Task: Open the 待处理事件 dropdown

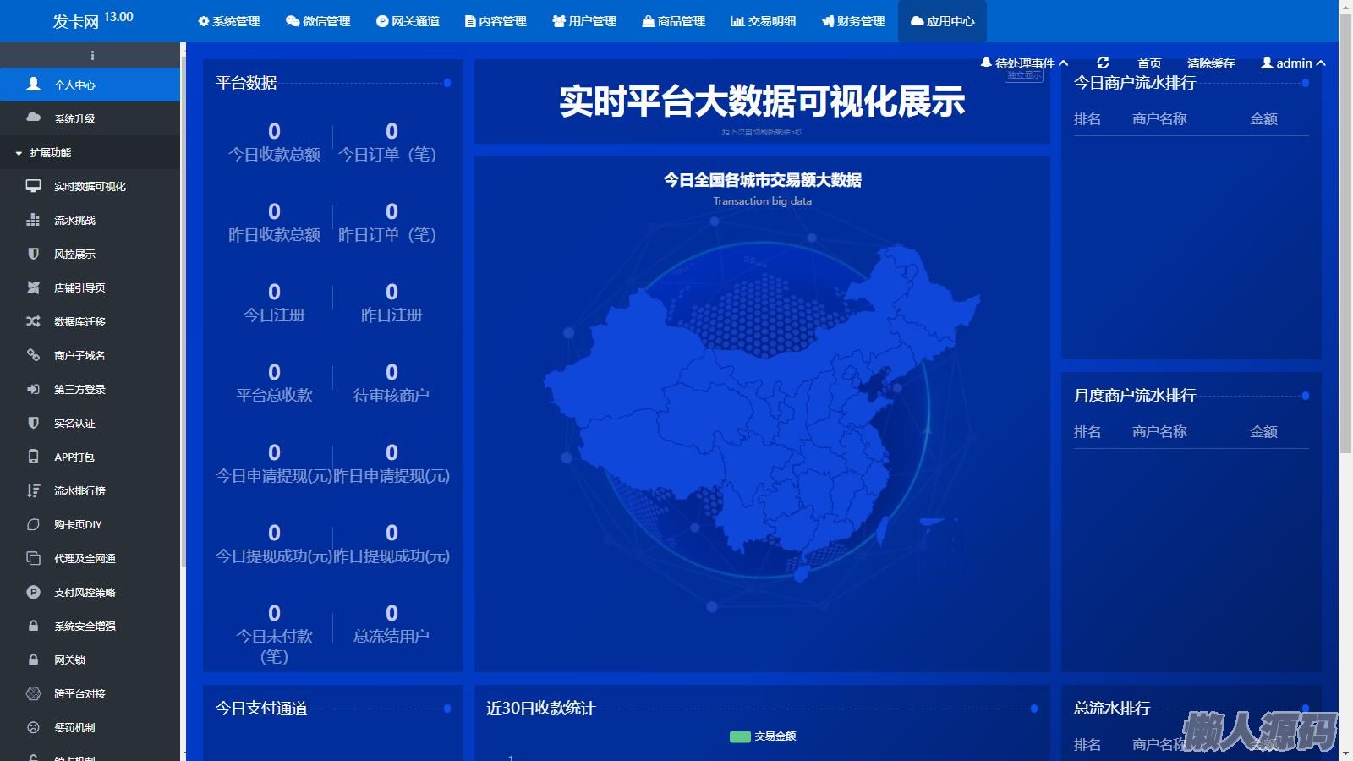Action: coord(1025,63)
